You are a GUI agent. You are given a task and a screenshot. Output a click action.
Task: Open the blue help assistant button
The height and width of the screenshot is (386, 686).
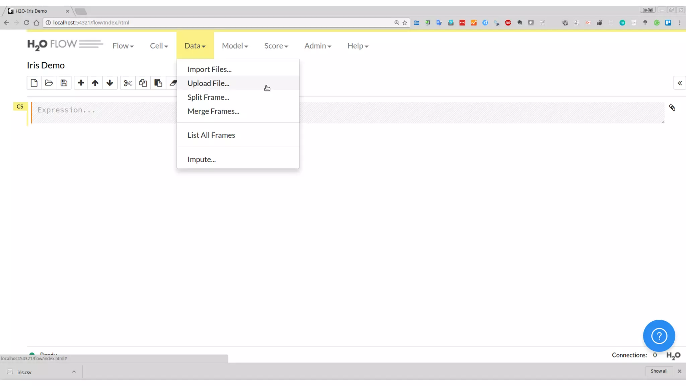click(x=659, y=336)
